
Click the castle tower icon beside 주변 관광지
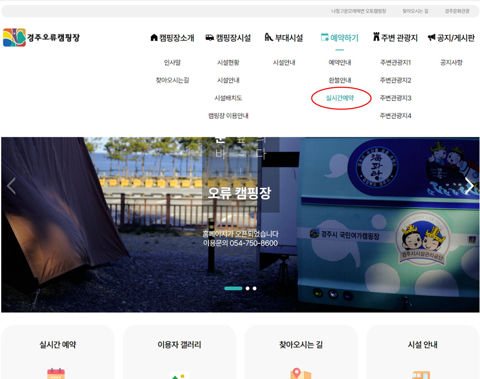coord(376,37)
